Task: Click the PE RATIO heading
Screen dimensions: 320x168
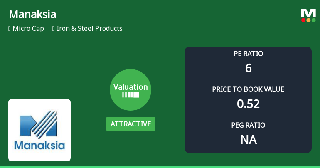Action: (248, 54)
